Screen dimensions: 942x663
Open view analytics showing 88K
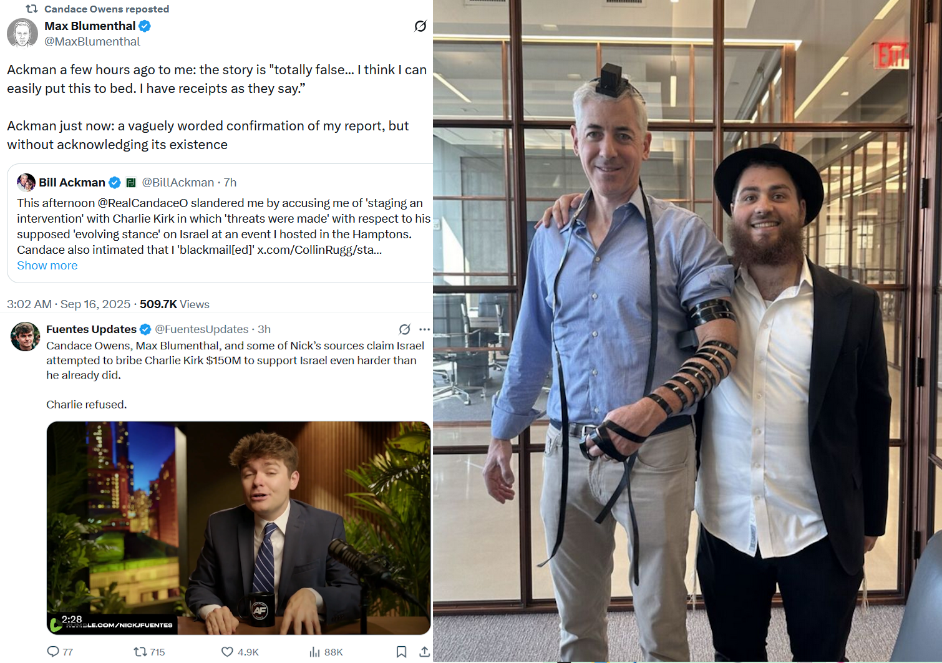(x=315, y=652)
